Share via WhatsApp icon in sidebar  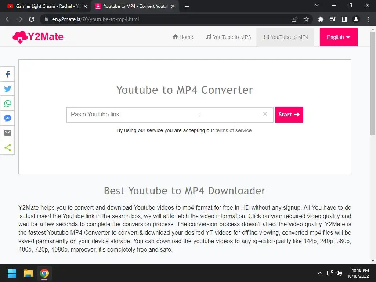pyautogui.click(x=7, y=103)
